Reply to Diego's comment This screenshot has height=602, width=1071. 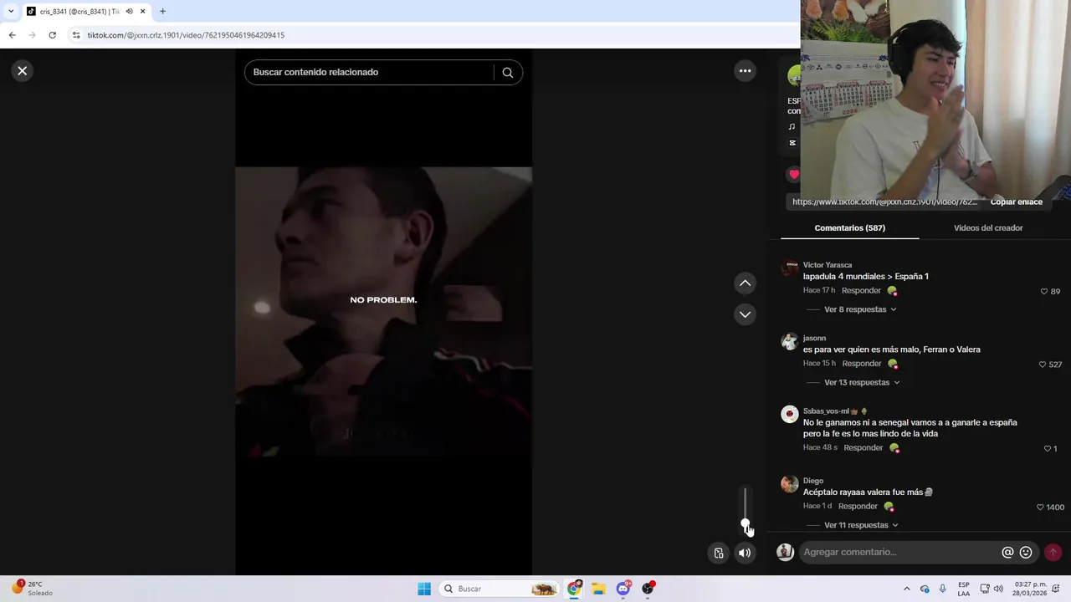point(858,507)
